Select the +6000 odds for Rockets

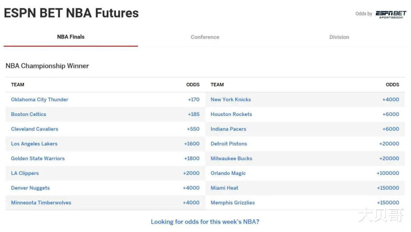tap(390, 114)
